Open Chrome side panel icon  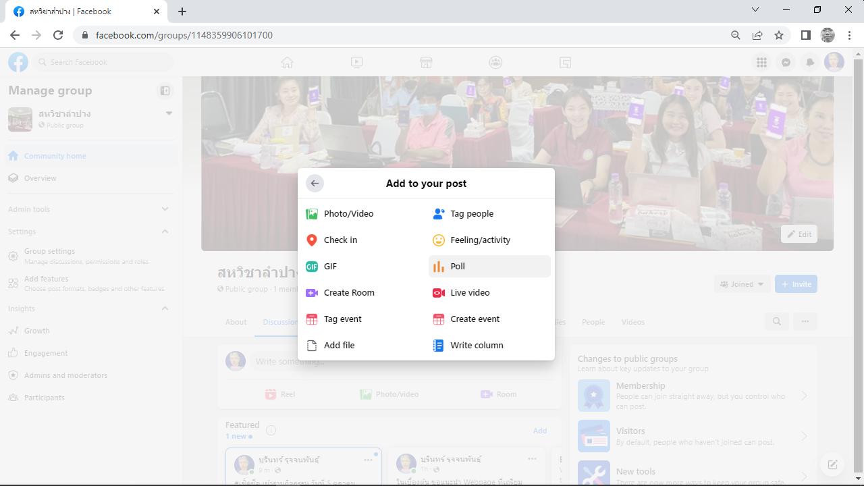click(806, 35)
